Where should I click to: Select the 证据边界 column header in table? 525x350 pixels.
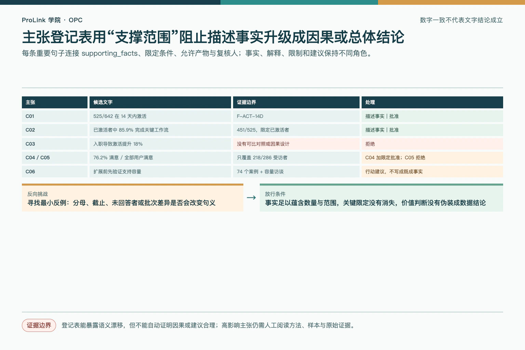[x=296, y=102]
